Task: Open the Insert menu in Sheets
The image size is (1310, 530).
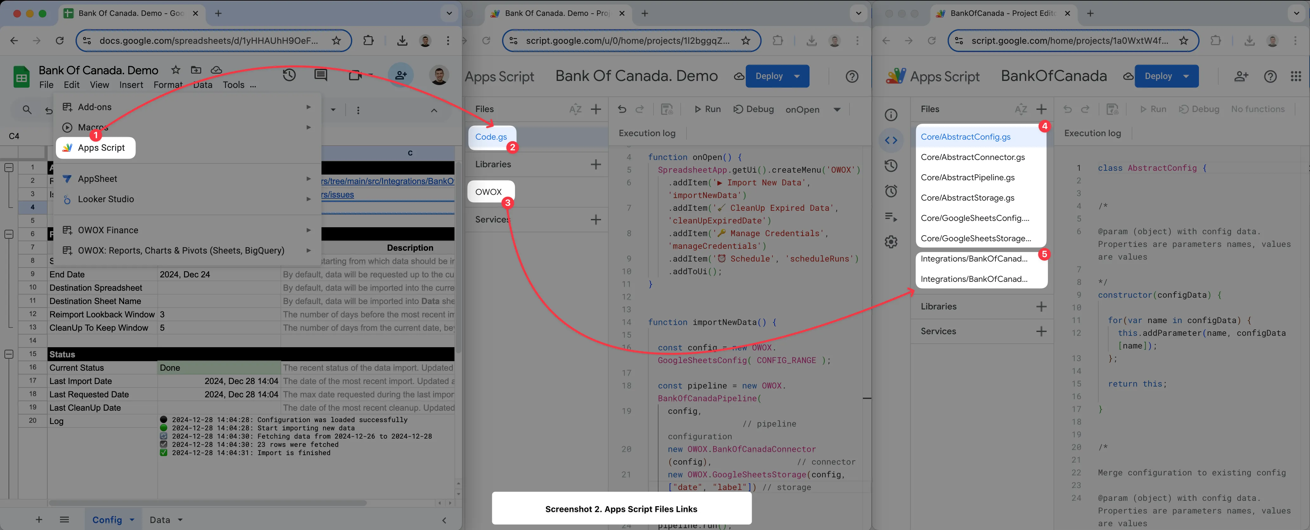Action: (131, 85)
